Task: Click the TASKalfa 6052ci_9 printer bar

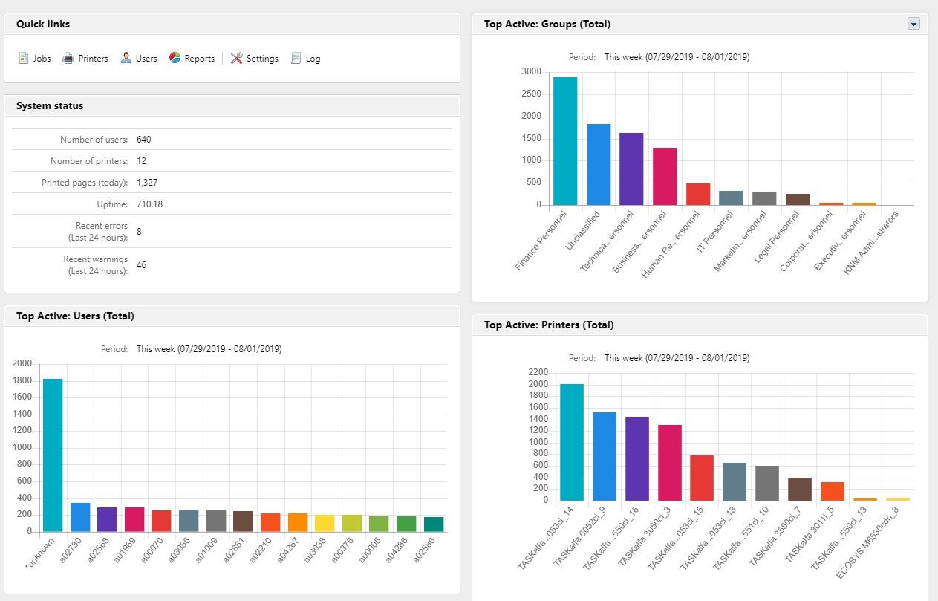Action: (605, 456)
